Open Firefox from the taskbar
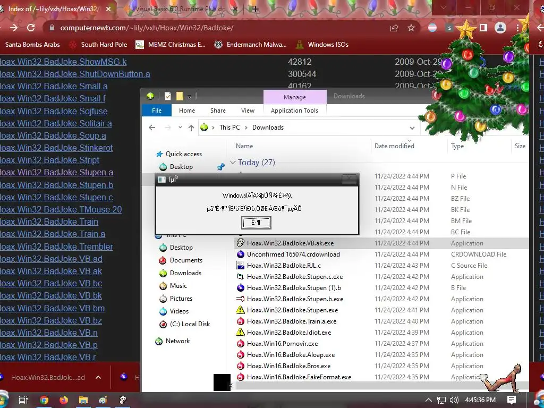Viewport: 544px width, 408px height. tap(64, 400)
